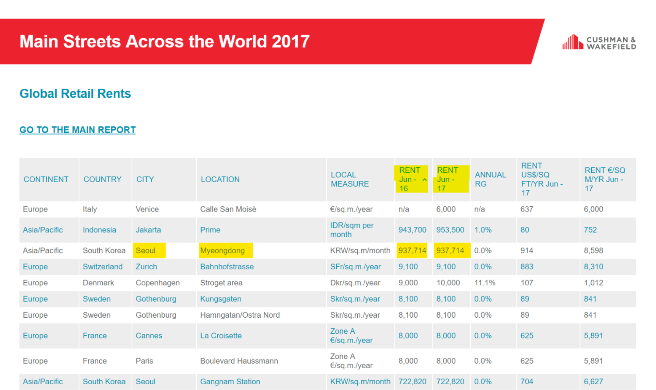Click the Denmark country cell
656x390 pixels.
point(98,283)
